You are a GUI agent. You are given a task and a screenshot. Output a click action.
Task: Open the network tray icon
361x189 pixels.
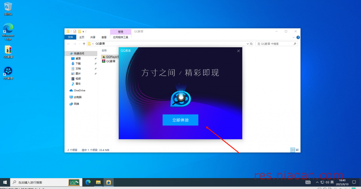click(x=322, y=182)
